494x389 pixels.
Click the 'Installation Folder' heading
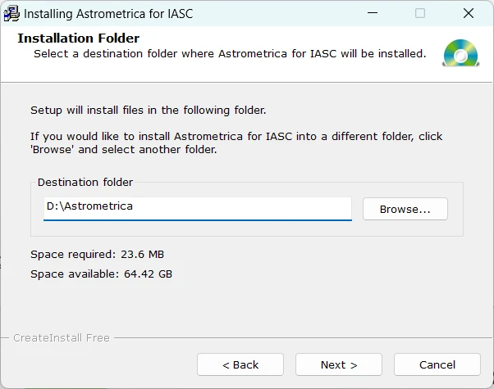(x=79, y=38)
